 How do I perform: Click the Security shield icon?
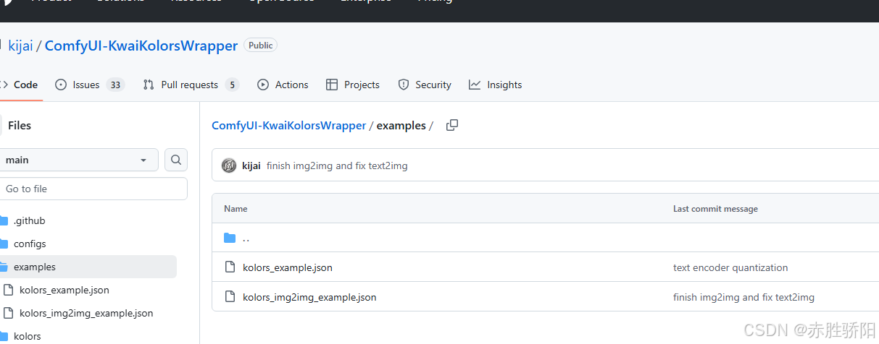(x=404, y=85)
